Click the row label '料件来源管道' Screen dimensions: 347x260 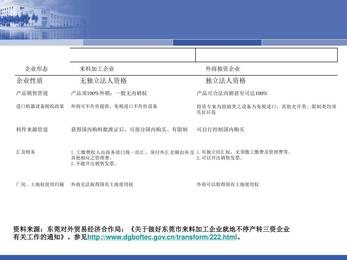pyautogui.click(x=32, y=130)
